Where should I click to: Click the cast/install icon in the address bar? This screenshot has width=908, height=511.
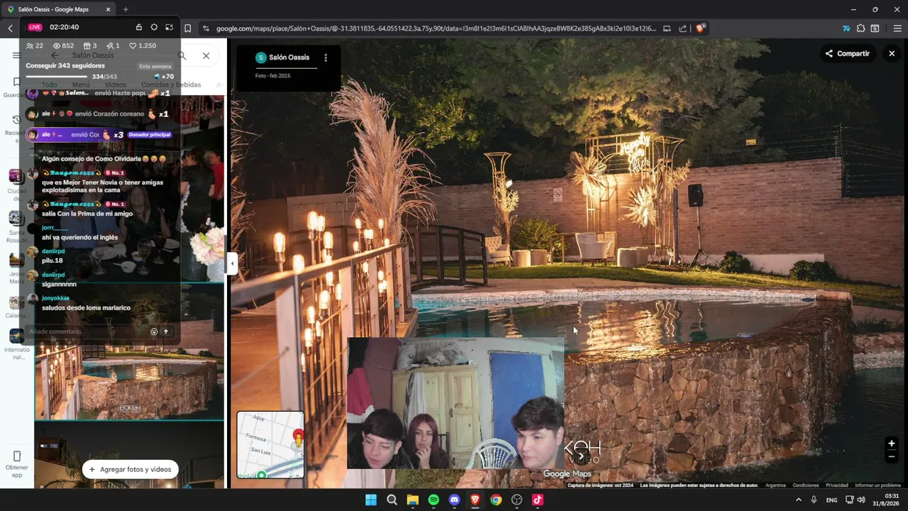pos(667,28)
